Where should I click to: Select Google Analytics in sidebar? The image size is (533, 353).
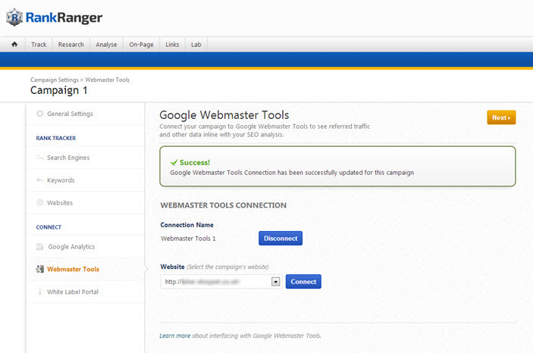click(71, 247)
